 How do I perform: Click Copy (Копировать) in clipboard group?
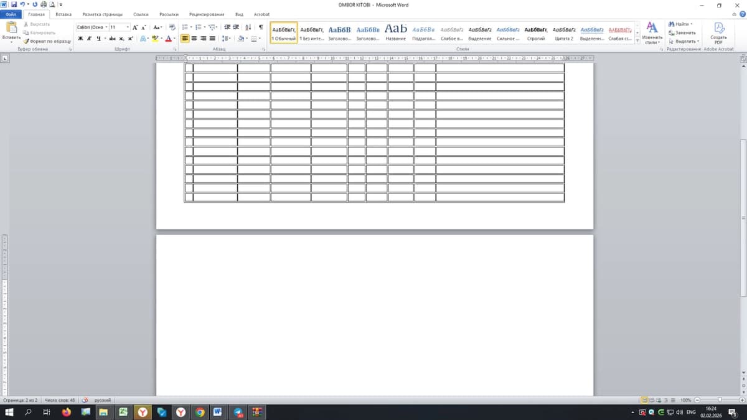click(x=39, y=32)
